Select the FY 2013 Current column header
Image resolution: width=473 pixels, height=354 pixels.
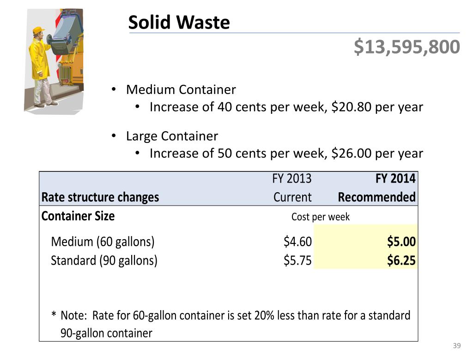[292, 188]
